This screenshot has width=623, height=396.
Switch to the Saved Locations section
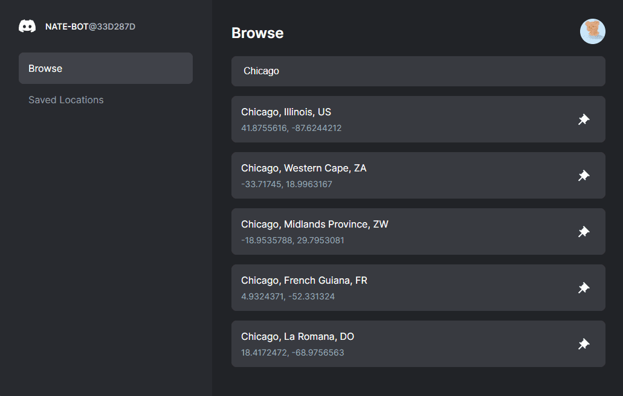66,100
